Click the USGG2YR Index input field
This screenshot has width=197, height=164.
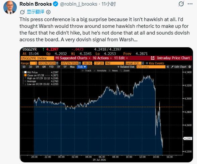(37, 58)
